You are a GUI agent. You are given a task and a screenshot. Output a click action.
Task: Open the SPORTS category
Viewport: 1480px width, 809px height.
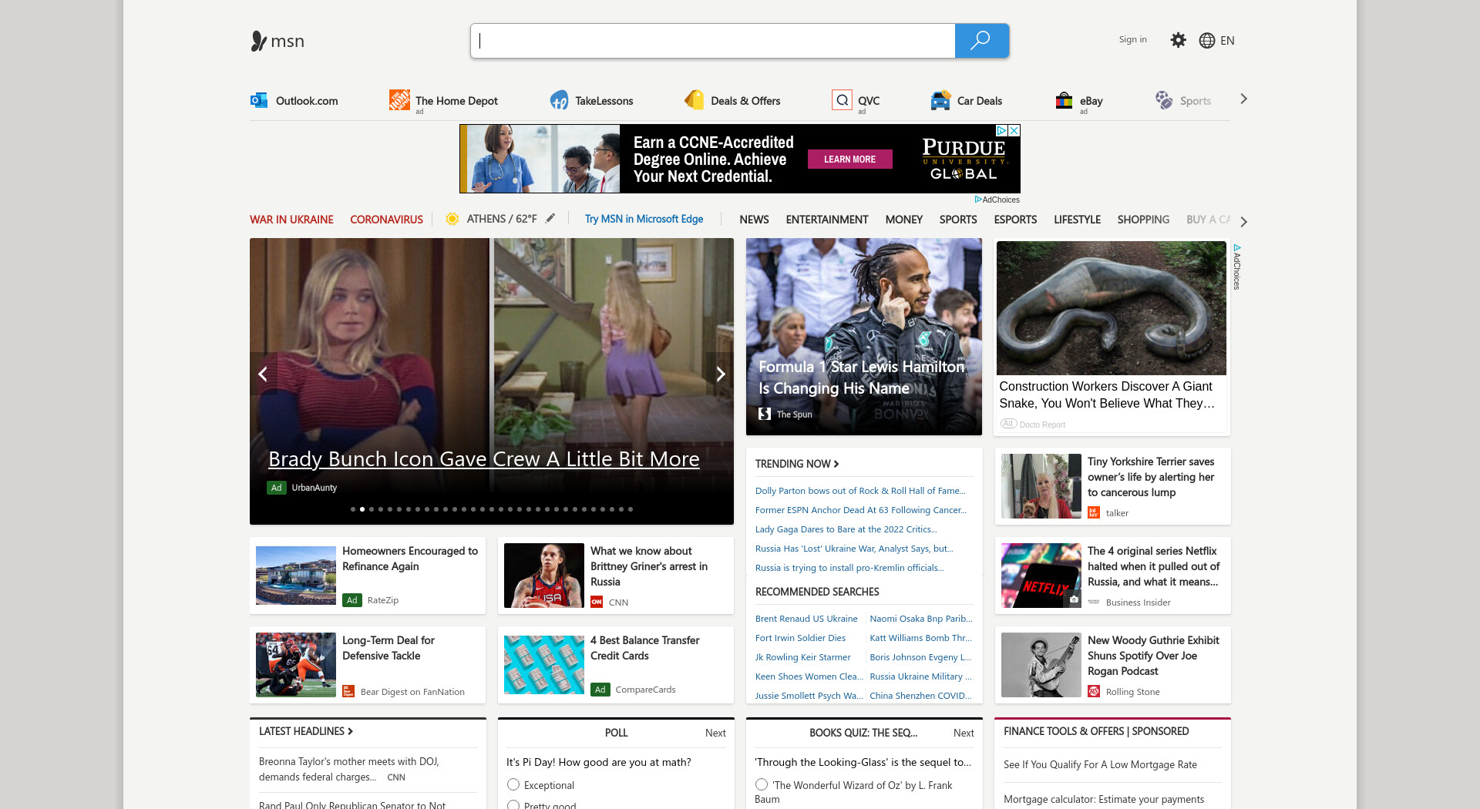click(958, 219)
